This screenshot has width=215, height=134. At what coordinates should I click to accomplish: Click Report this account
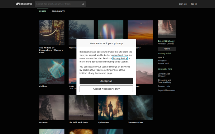(x=167, y=90)
